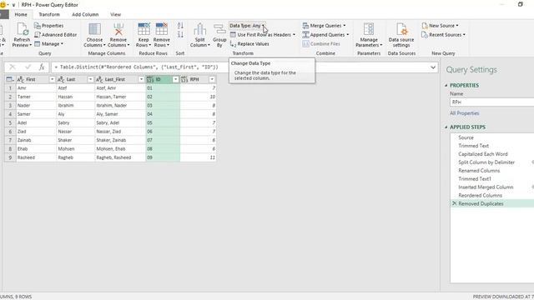
Task: Select the Last_First column header
Action: point(119,79)
